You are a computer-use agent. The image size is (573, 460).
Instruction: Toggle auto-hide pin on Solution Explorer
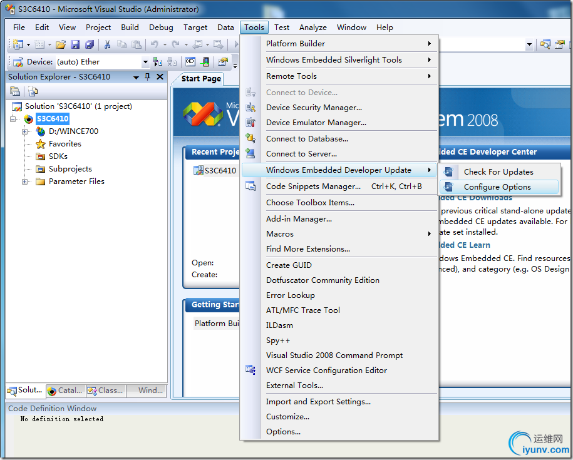click(x=148, y=76)
